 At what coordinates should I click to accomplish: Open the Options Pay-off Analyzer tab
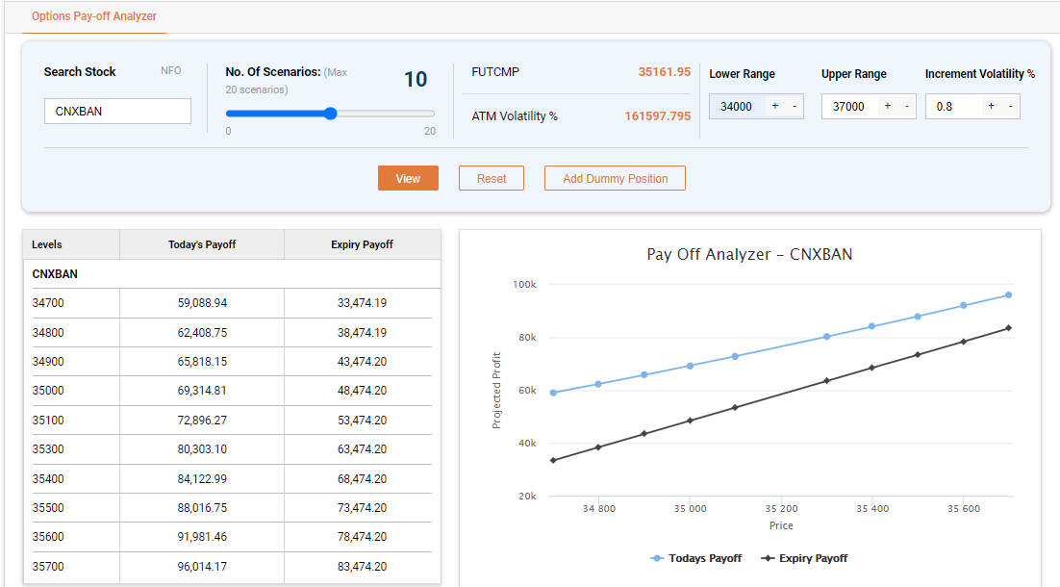(x=94, y=16)
